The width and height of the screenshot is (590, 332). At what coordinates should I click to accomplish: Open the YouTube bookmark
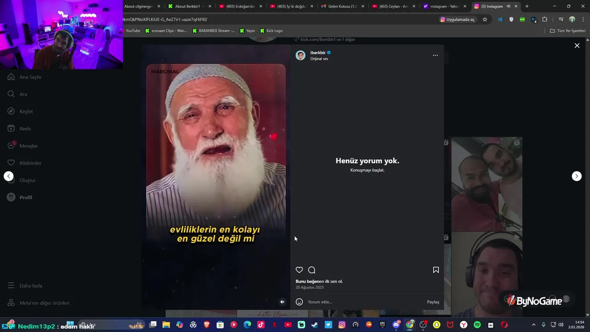click(132, 31)
